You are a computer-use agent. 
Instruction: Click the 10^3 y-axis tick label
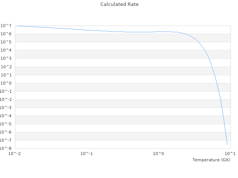6,58
